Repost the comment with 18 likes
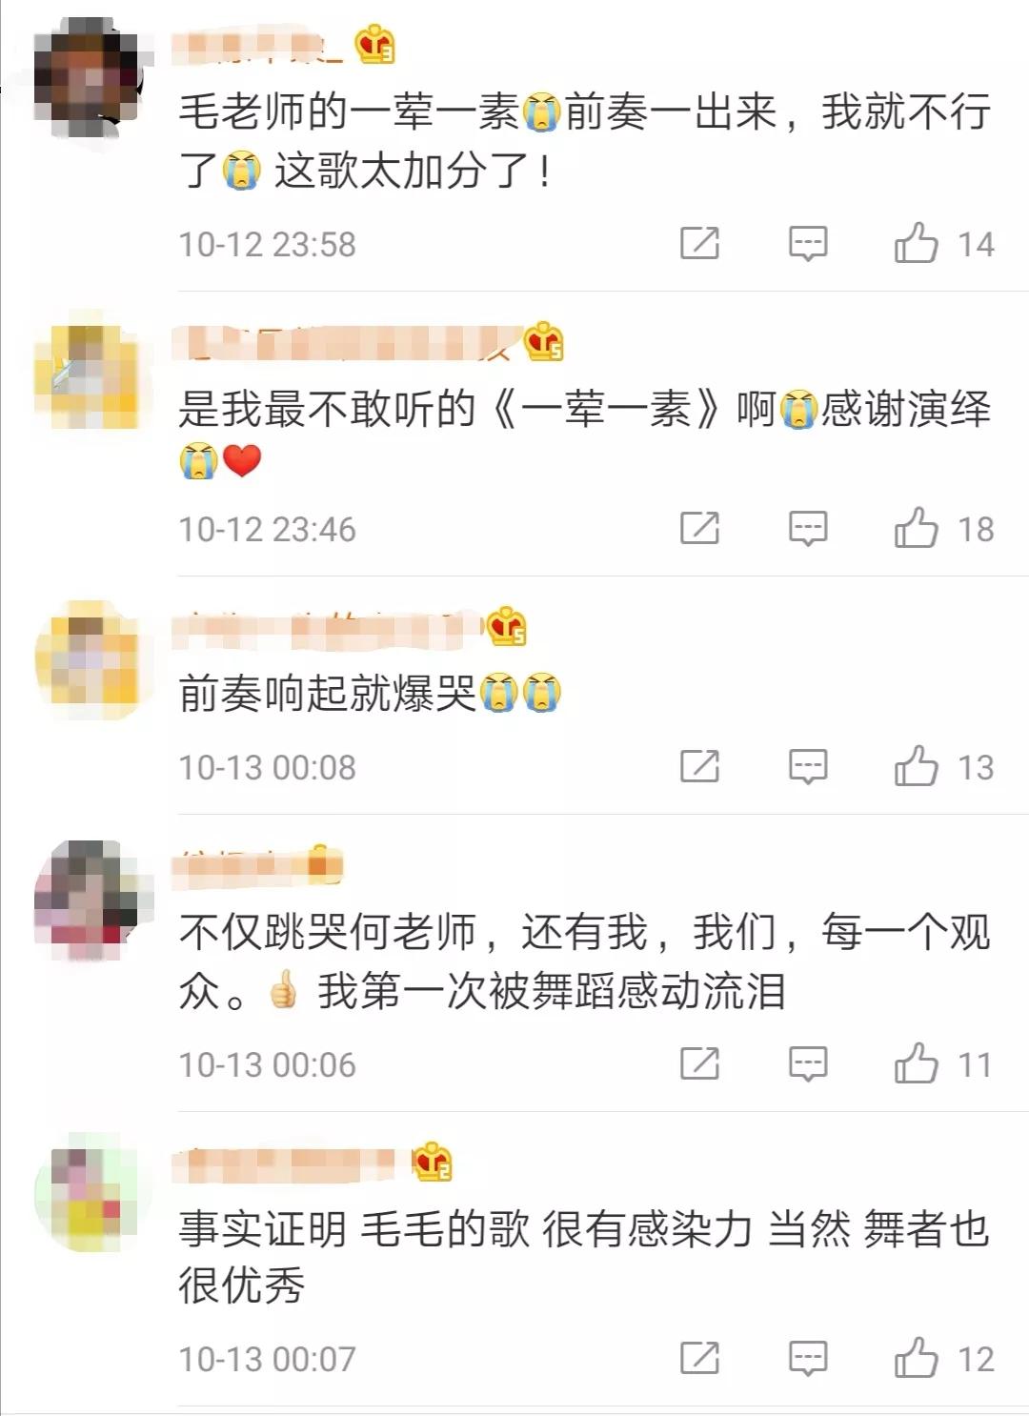Image resolution: width=1029 pixels, height=1416 pixels. (x=699, y=527)
